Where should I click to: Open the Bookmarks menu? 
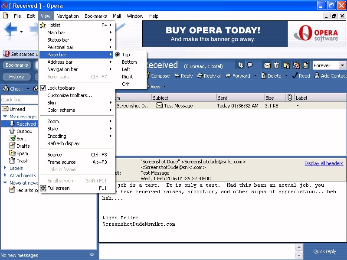(95, 16)
